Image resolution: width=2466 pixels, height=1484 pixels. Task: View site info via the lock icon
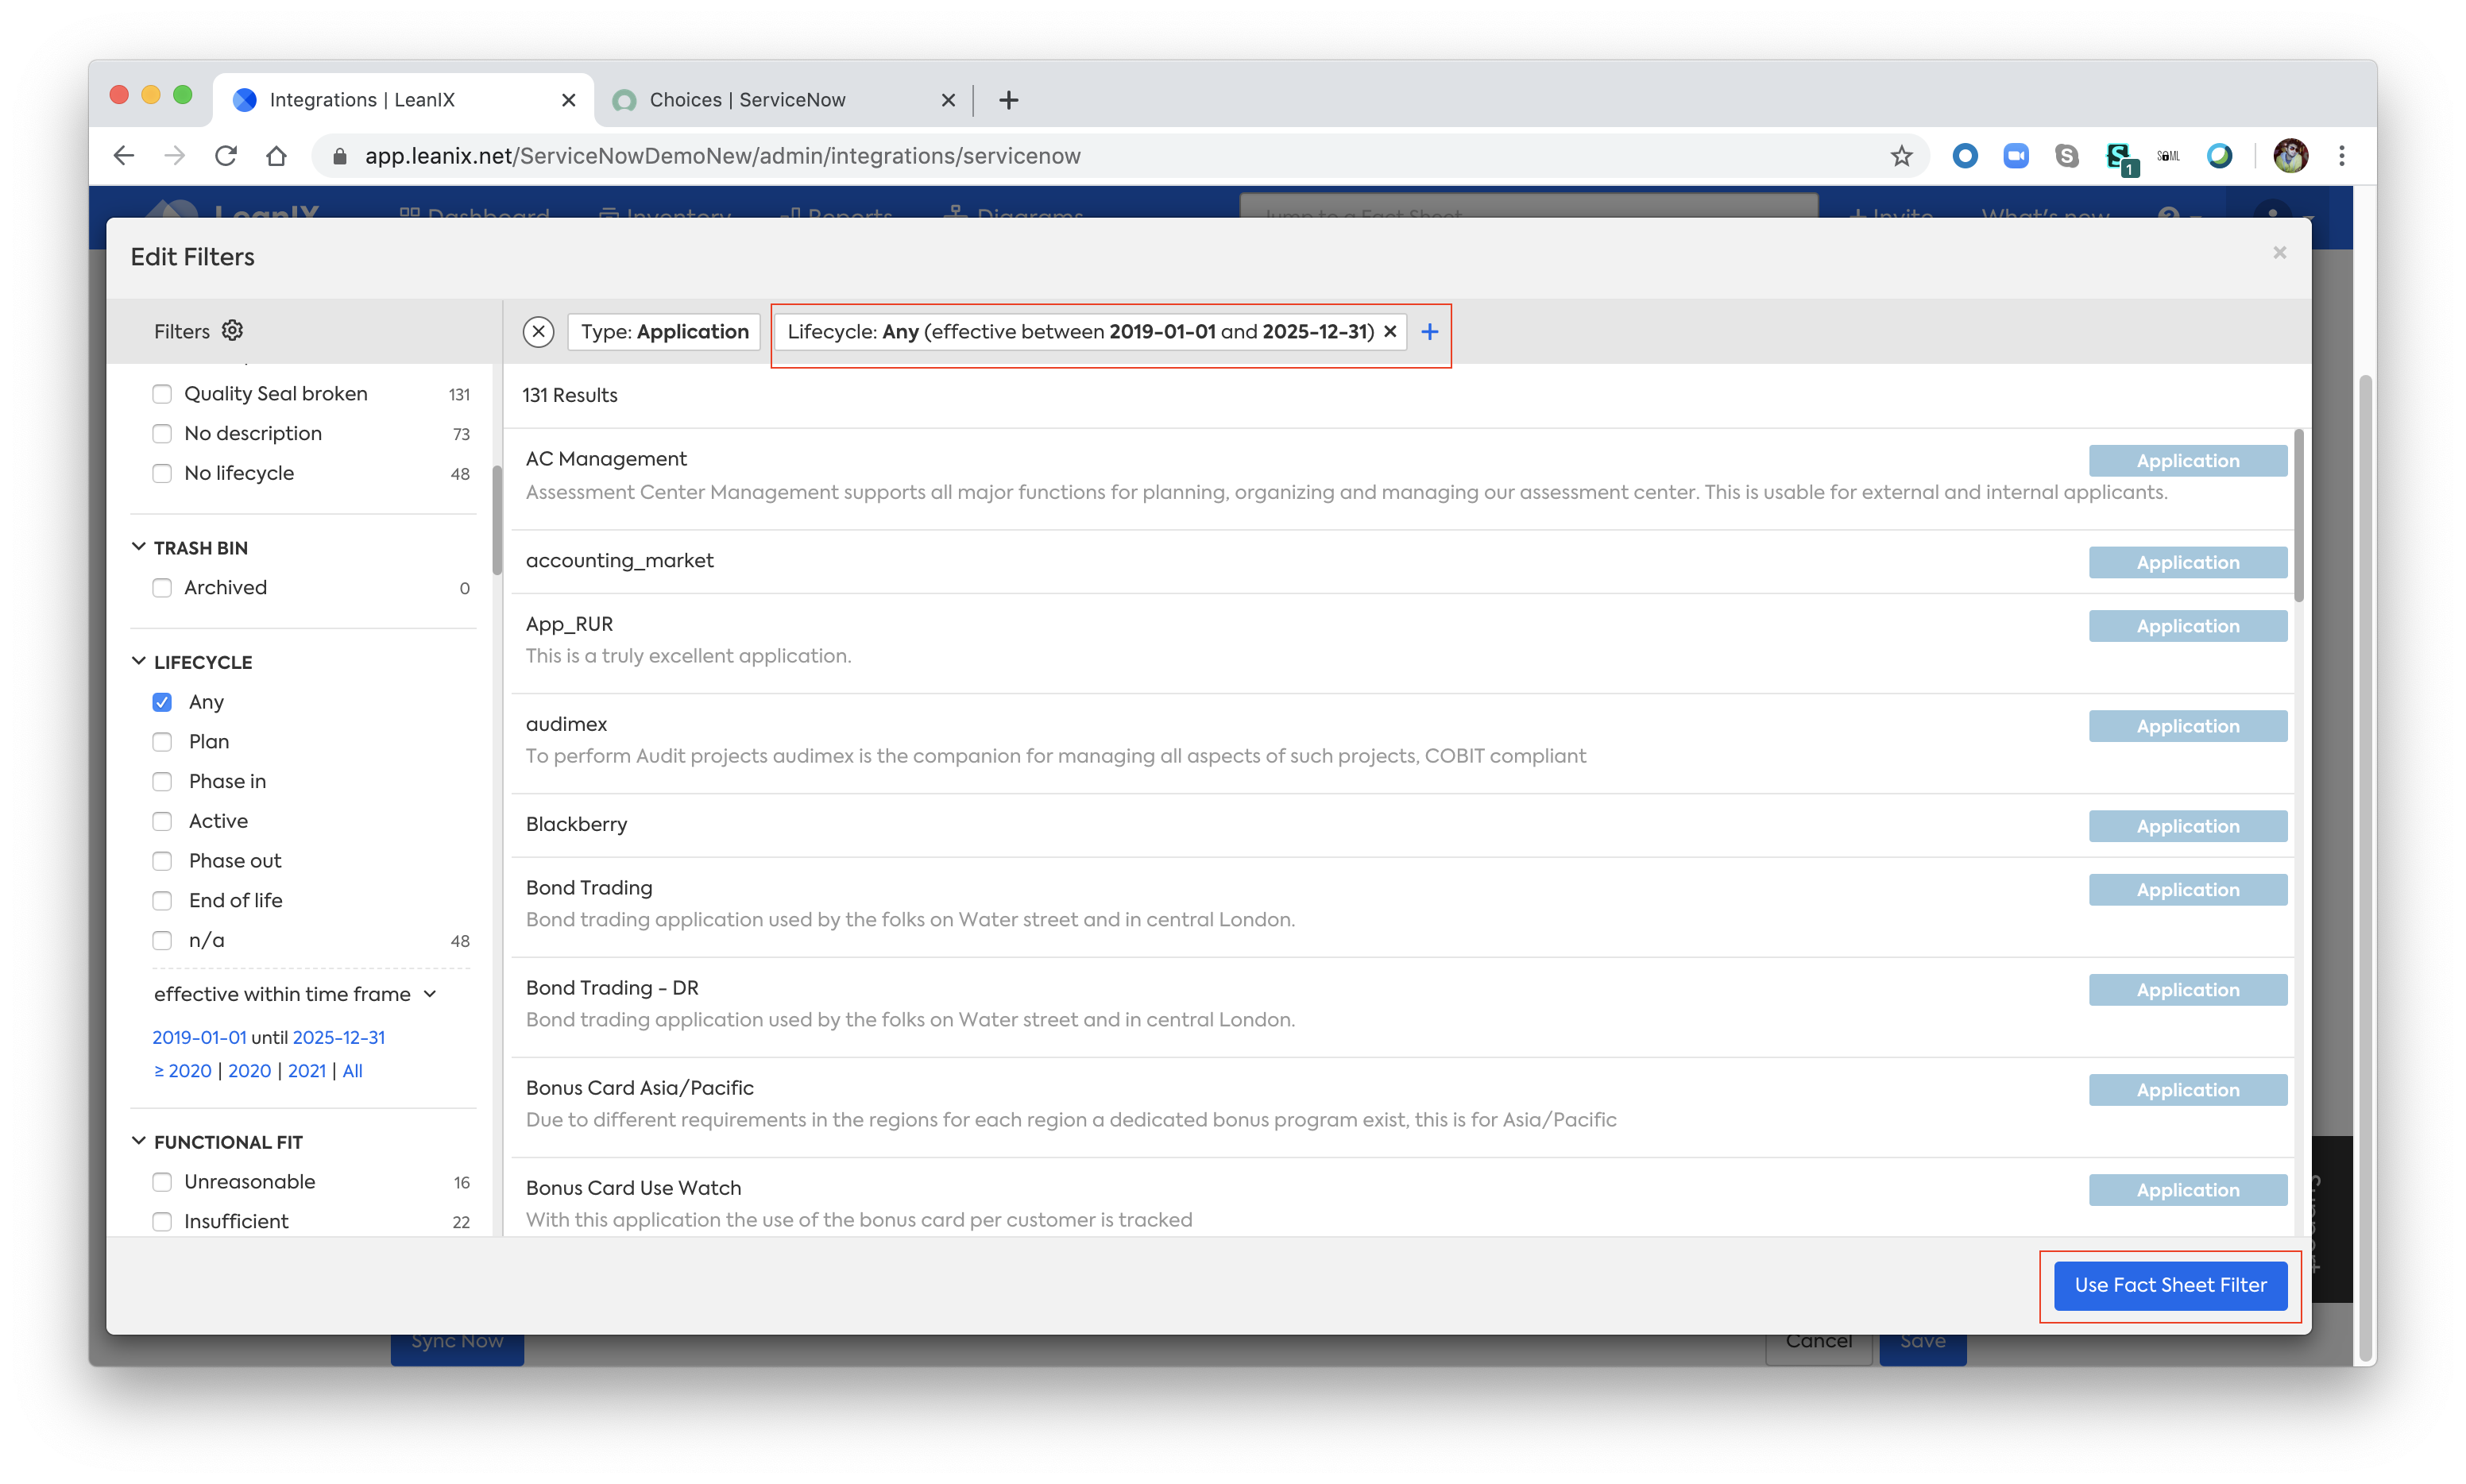[x=340, y=156]
